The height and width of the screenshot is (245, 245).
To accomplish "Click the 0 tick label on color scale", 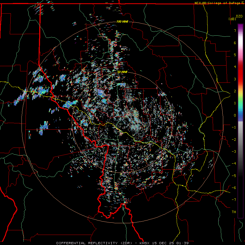I will click(x=235, y=115).
